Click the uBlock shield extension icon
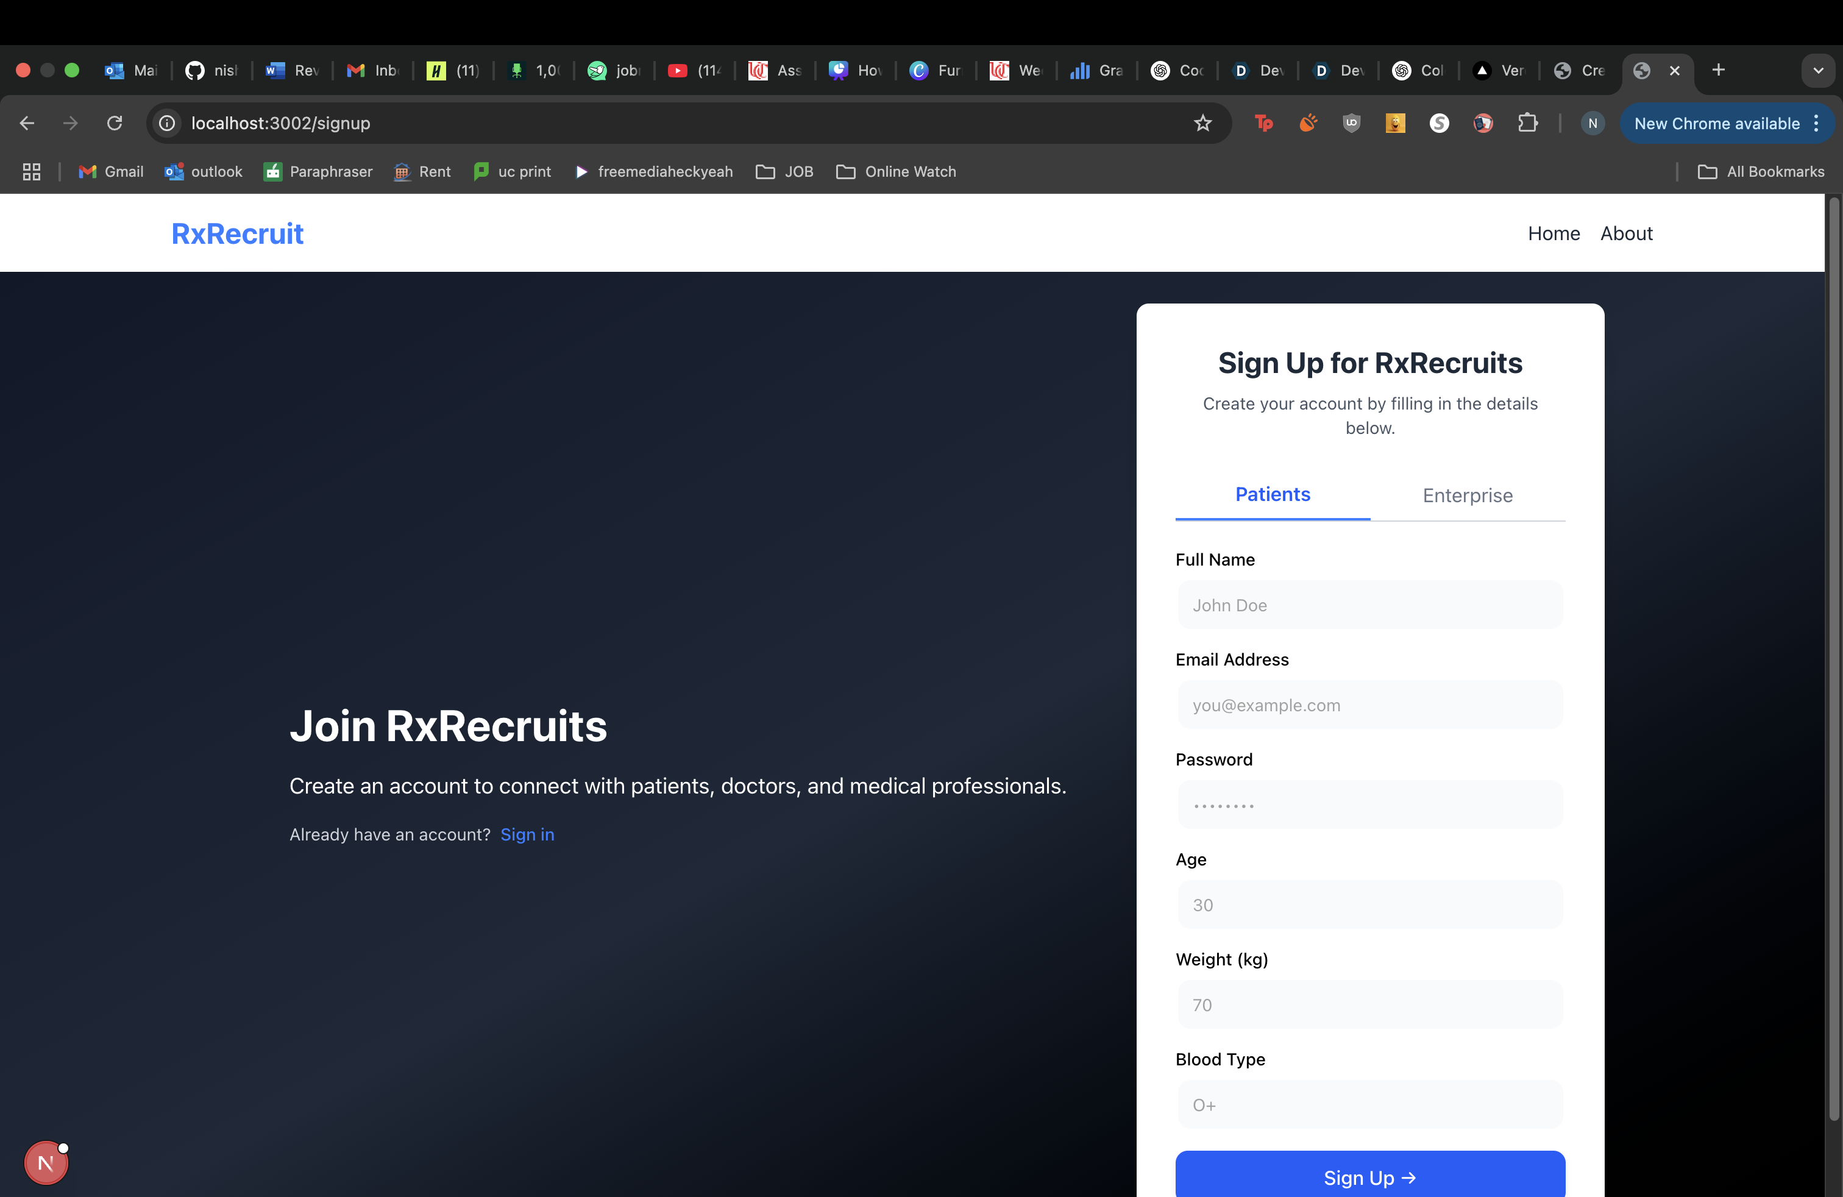The height and width of the screenshot is (1197, 1843). click(x=1351, y=123)
